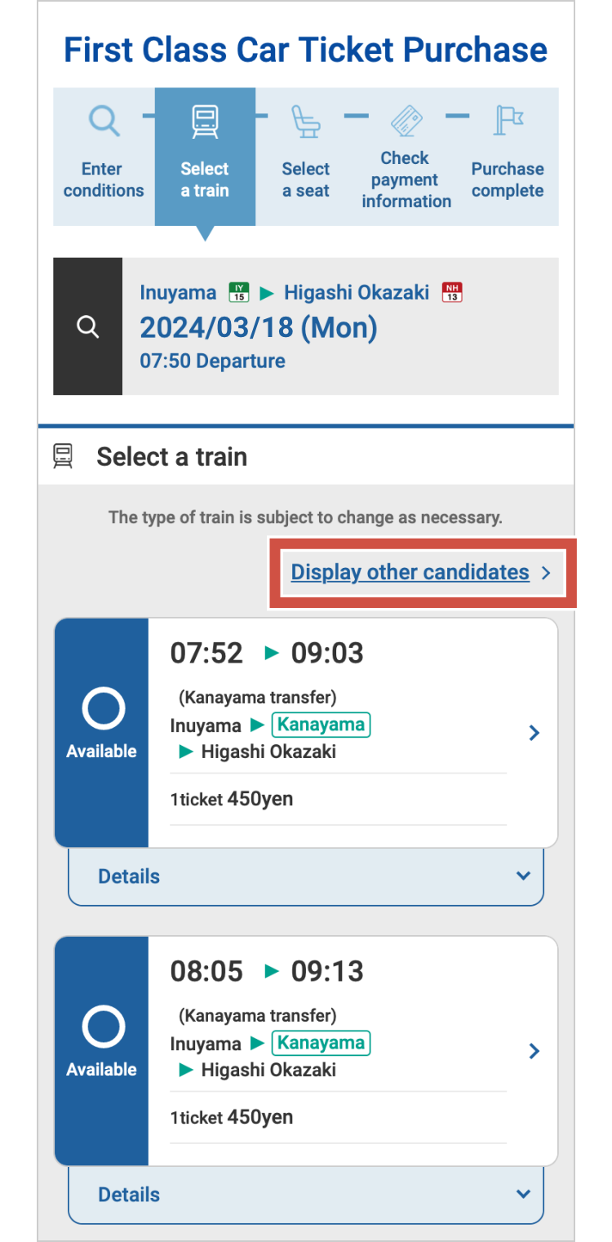Viewport: 612px width, 1242px height.
Task: Click the black search button beside the route
Action: 87,326
